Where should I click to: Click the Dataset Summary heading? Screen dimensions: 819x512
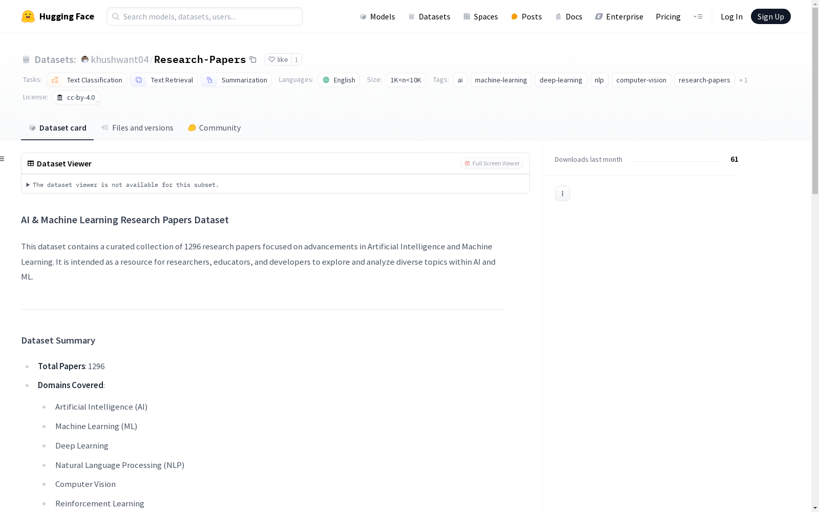(x=58, y=340)
